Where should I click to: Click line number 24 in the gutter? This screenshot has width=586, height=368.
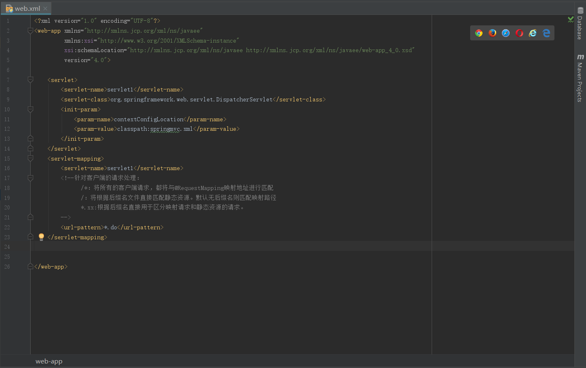(x=7, y=247)
